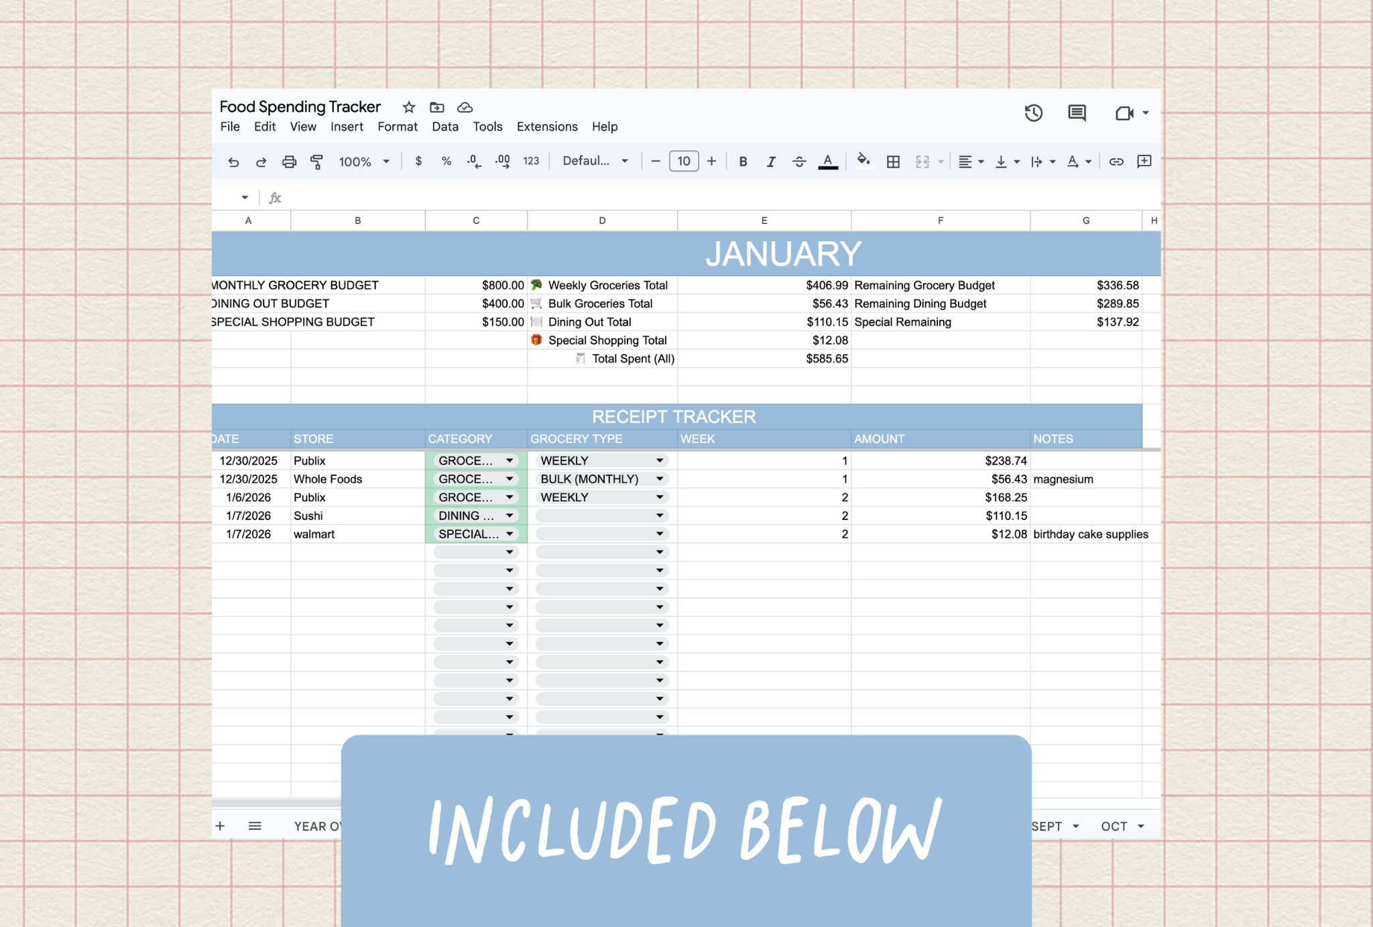Open the fill color bucket
Screen dimensions: 1373x927
863,161
